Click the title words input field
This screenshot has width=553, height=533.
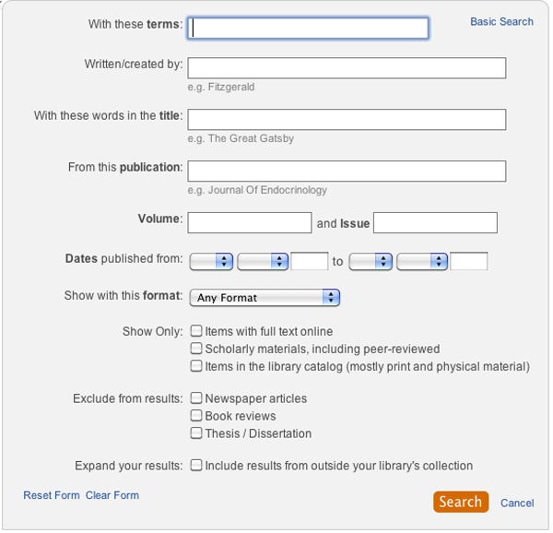[347, 120]
